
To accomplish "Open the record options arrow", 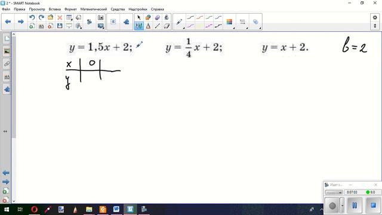I will [x=342, y=205].
